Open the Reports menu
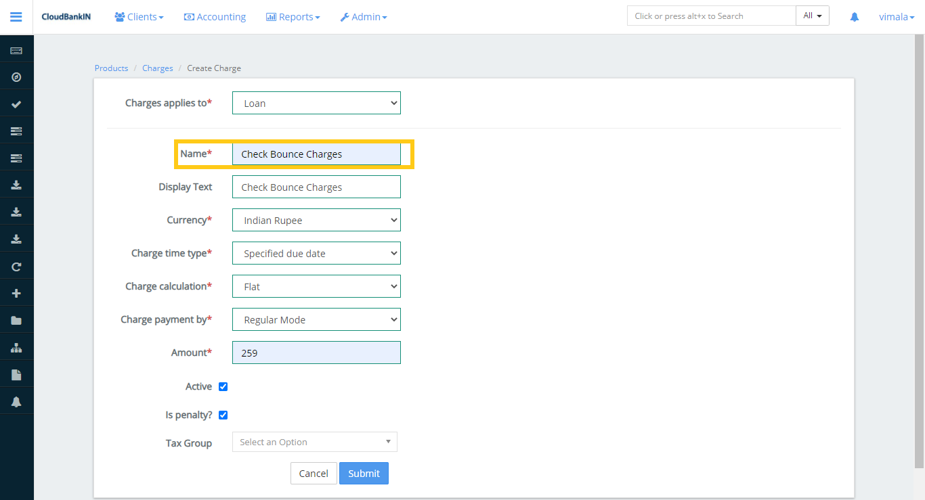The width and height of the screenshot is (925, 500). click(x=293, y=17)
